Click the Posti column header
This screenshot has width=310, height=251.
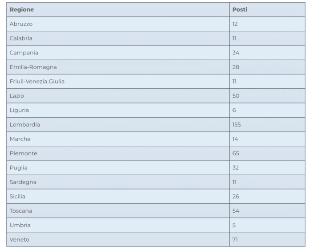pyautogui.click(x=240, y=10)
